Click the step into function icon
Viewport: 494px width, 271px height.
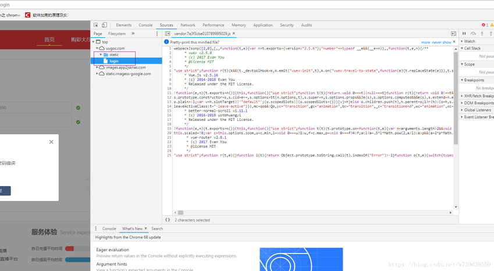482,33
